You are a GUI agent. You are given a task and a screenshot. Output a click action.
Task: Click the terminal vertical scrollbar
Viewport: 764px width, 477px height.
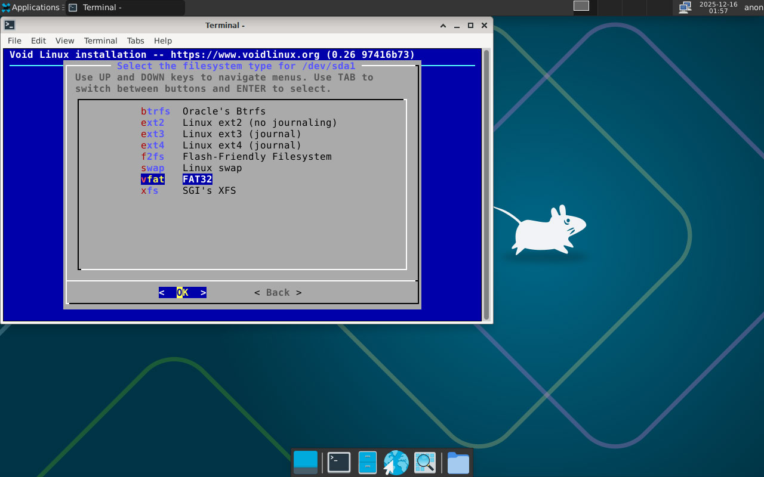pos(486,185)
